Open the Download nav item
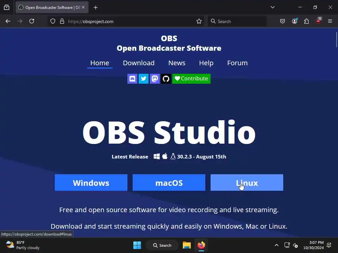The height and width of the screenshot is (253, 338). [x=139, y=63]
